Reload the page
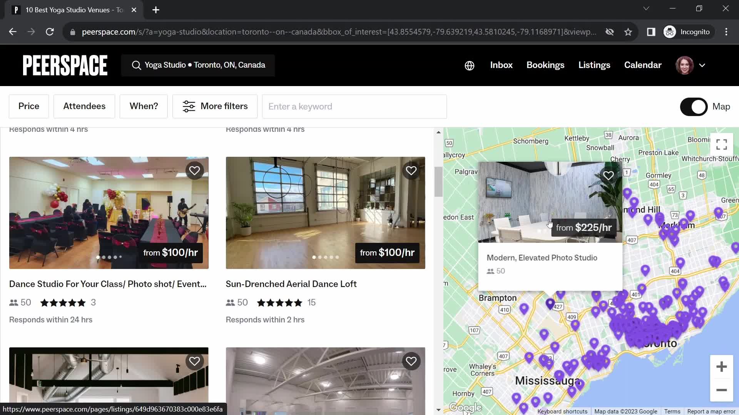Screen dimensions: 739x415 [50, 32]
